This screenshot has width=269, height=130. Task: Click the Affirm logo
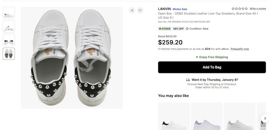pos(225,49)
